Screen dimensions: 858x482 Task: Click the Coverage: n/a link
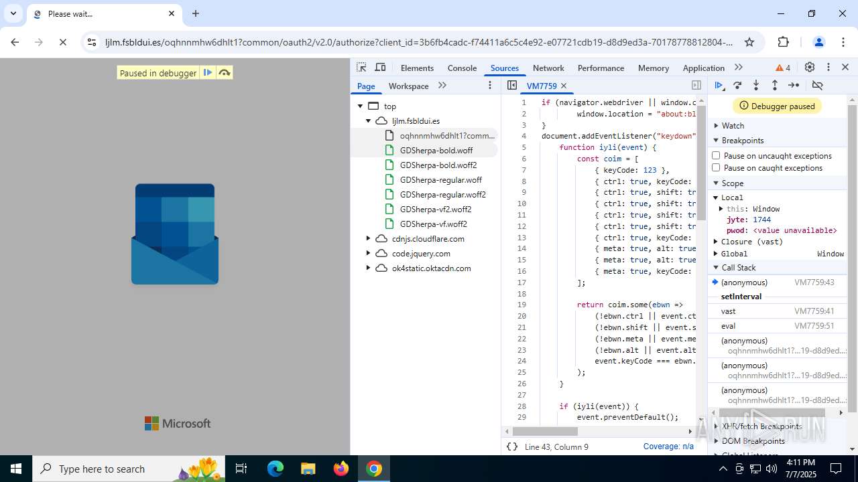(x=668, y=447)
